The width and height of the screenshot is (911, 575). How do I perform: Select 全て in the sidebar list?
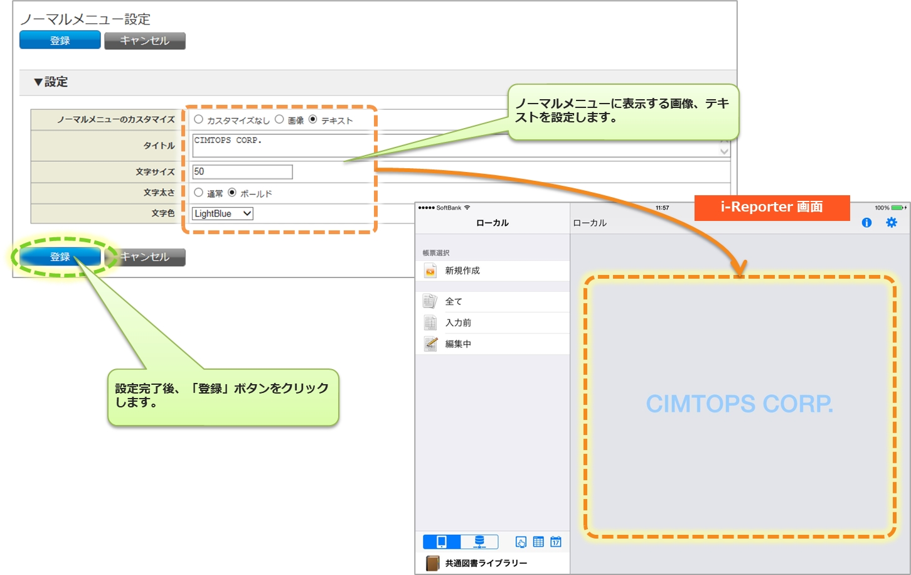(493, 301)
